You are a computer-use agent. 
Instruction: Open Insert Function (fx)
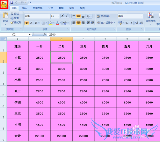pos(45,34)
